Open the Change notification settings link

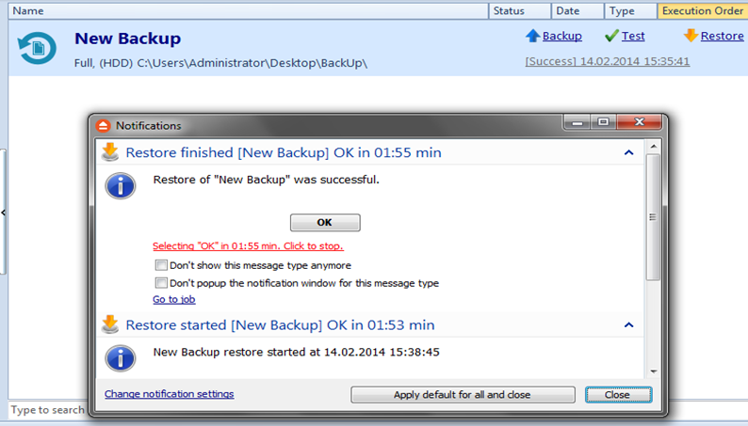coord(170,394)
